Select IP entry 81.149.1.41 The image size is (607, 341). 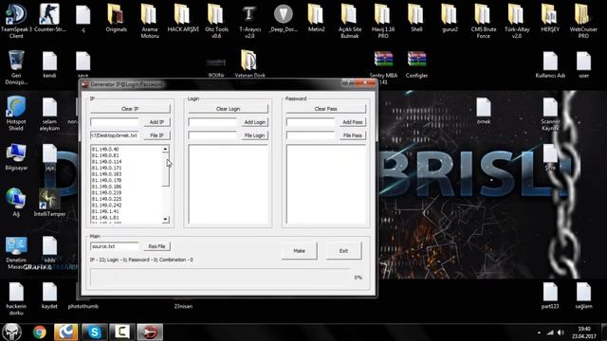[x=105, y=211]
